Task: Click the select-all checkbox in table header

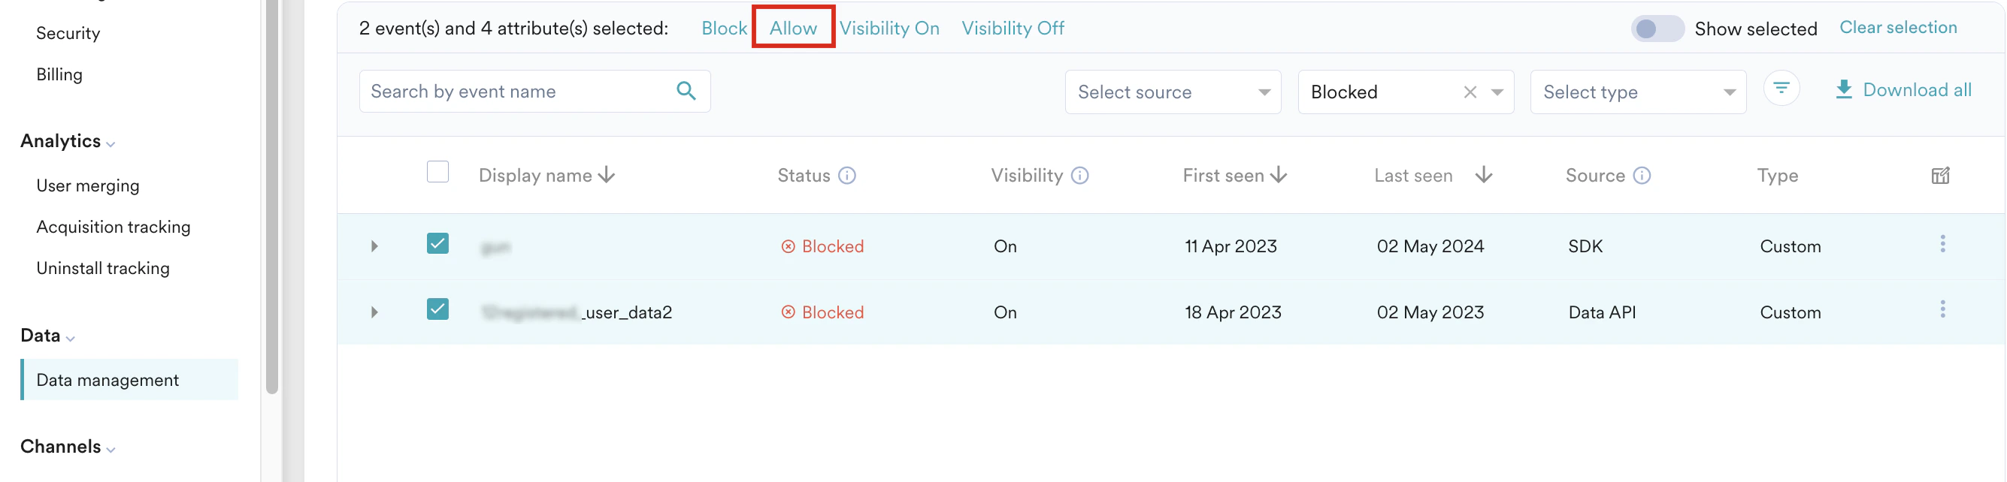Action: (x=438, y=171)
